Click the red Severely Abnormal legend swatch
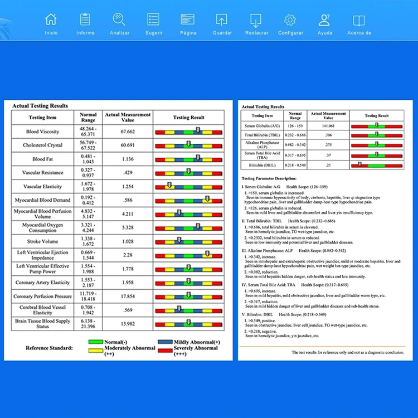The image size is (418, 418). tap(165, 351)
